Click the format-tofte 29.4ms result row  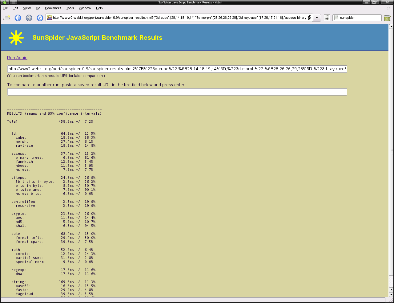(x=56, y=238)
